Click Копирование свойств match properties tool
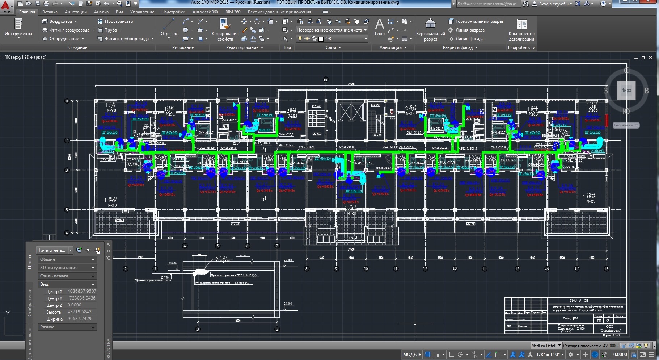 pos(225,30)
